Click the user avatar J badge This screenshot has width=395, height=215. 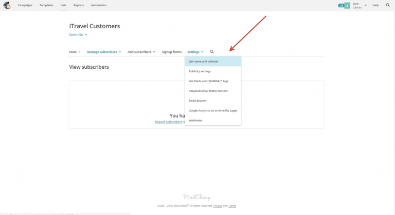coord(347,5)
